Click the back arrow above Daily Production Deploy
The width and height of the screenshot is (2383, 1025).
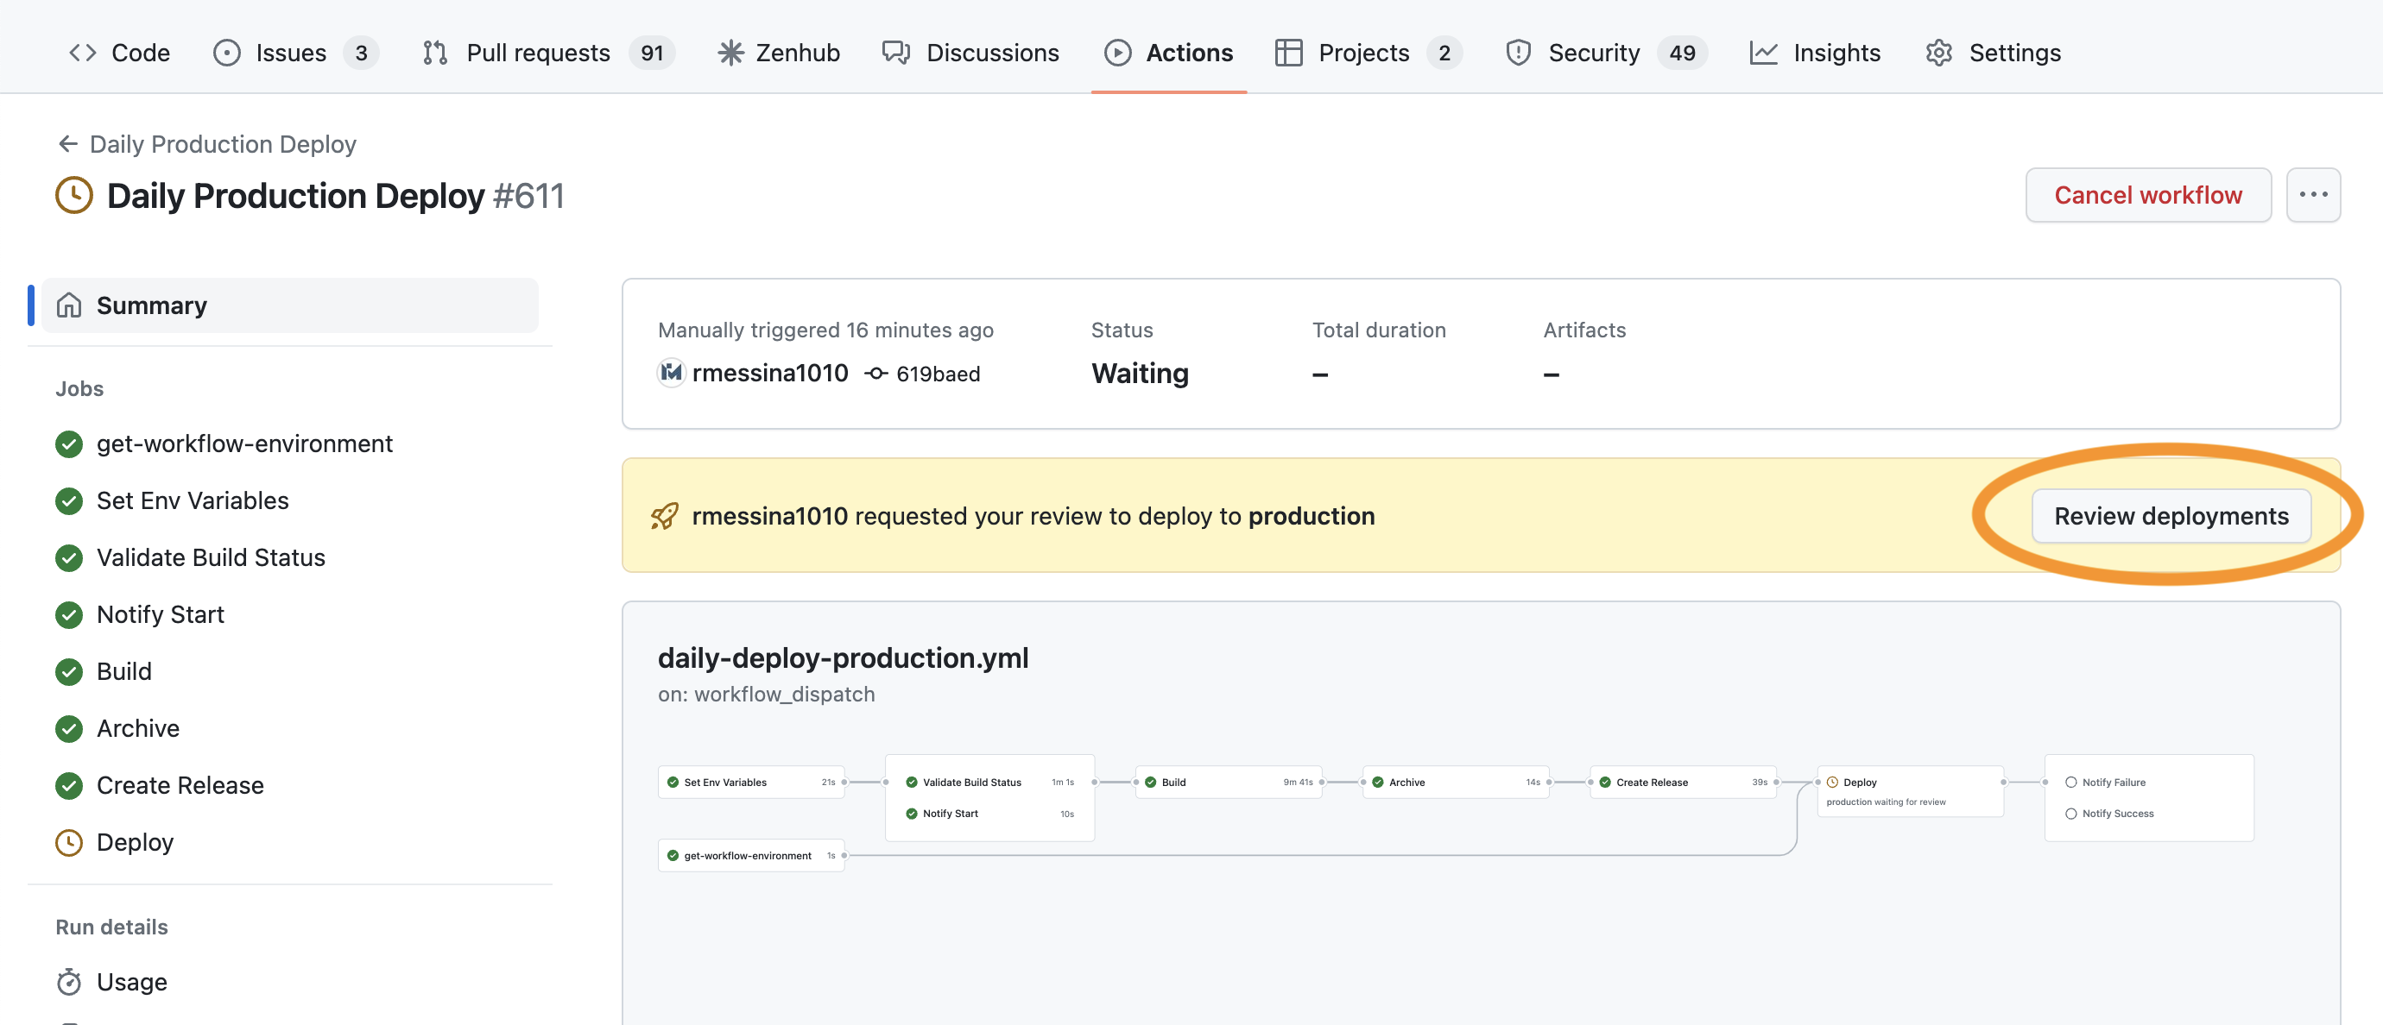[67, 143]
